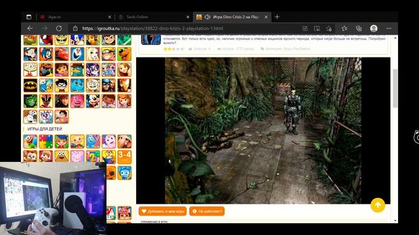419x235 pixels.
Task: Click the yellow scroll-to-top arrow button
Action: (378, 205)
